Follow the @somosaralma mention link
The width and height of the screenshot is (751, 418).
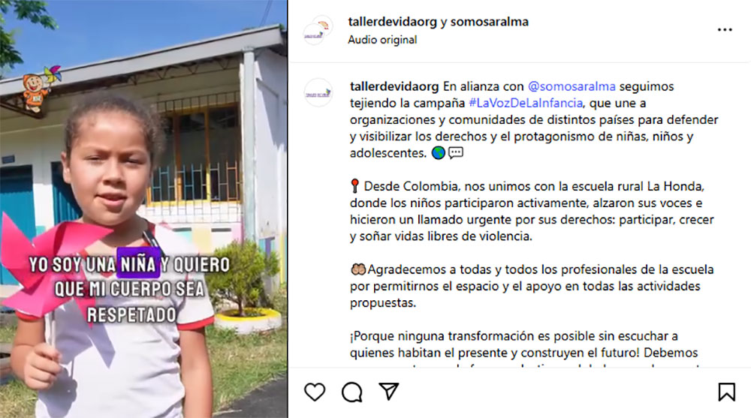tap(572, 86)
